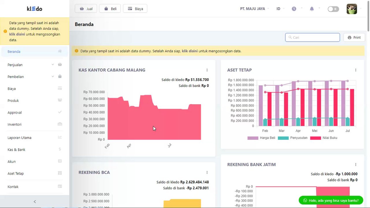Click the Print button
Image resolution: width=370 pixels, height=208 pixels.
point(354,38)
